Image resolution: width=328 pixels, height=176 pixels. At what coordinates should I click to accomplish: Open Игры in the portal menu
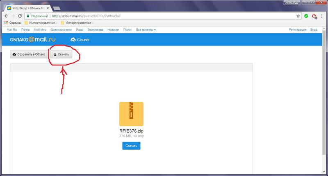pyautogui.click(x=80, y=29)
